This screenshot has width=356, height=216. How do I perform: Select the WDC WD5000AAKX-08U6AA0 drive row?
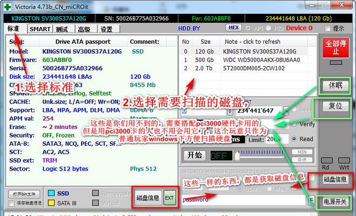pos(244,60)
